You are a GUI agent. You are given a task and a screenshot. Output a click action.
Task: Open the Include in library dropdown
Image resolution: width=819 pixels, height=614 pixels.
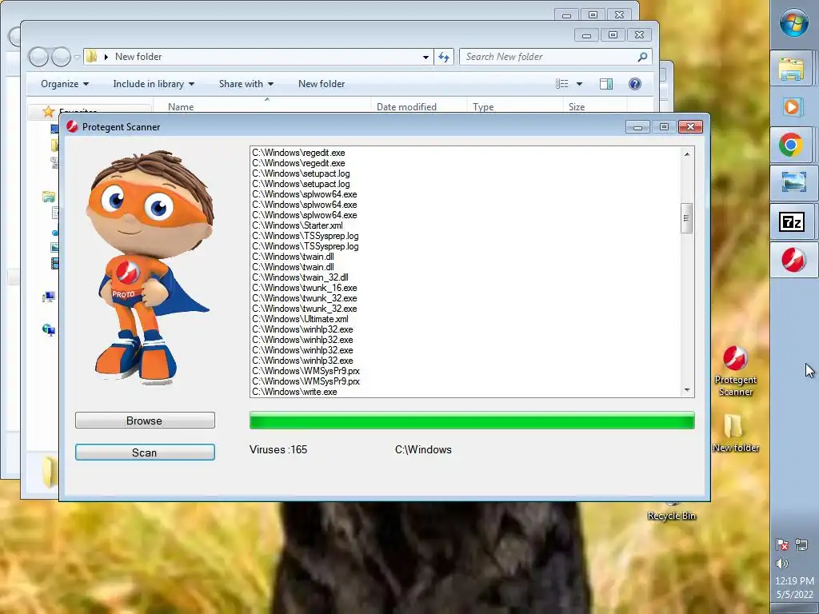[154, 83]
